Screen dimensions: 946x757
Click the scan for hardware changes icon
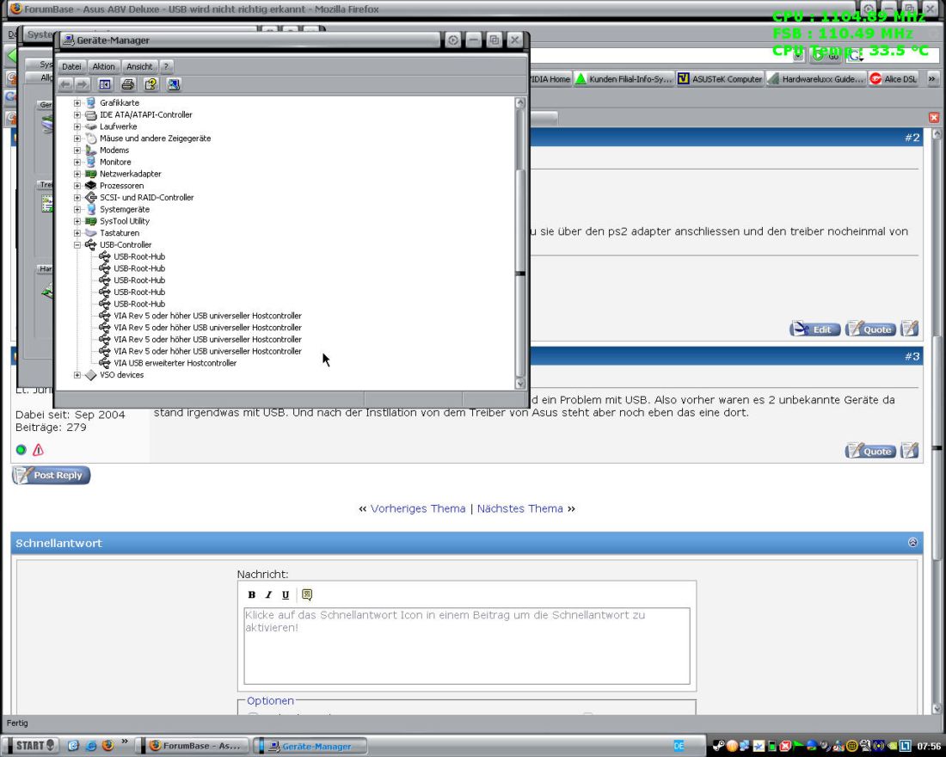173,84
